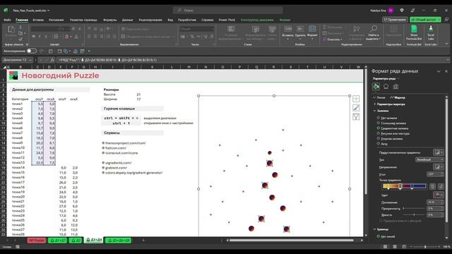Open the gradient Тип Линейный dropdown
The image size is (452, 254).
click(x=429, y=159)
